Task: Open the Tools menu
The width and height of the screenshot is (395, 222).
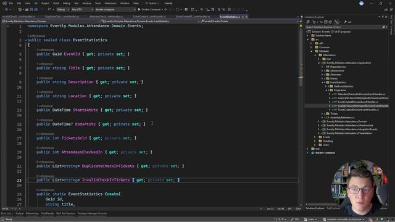Action: [x=98, y=3]
